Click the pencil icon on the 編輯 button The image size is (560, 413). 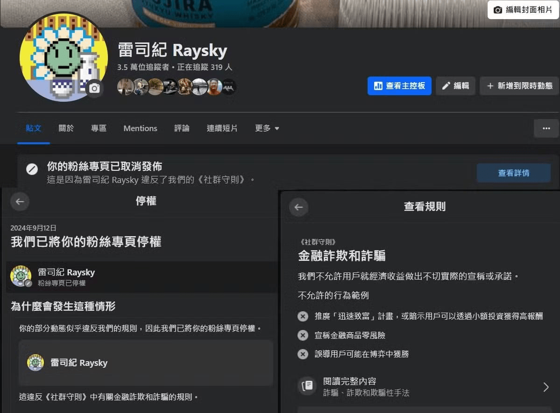tap(447, 86)
